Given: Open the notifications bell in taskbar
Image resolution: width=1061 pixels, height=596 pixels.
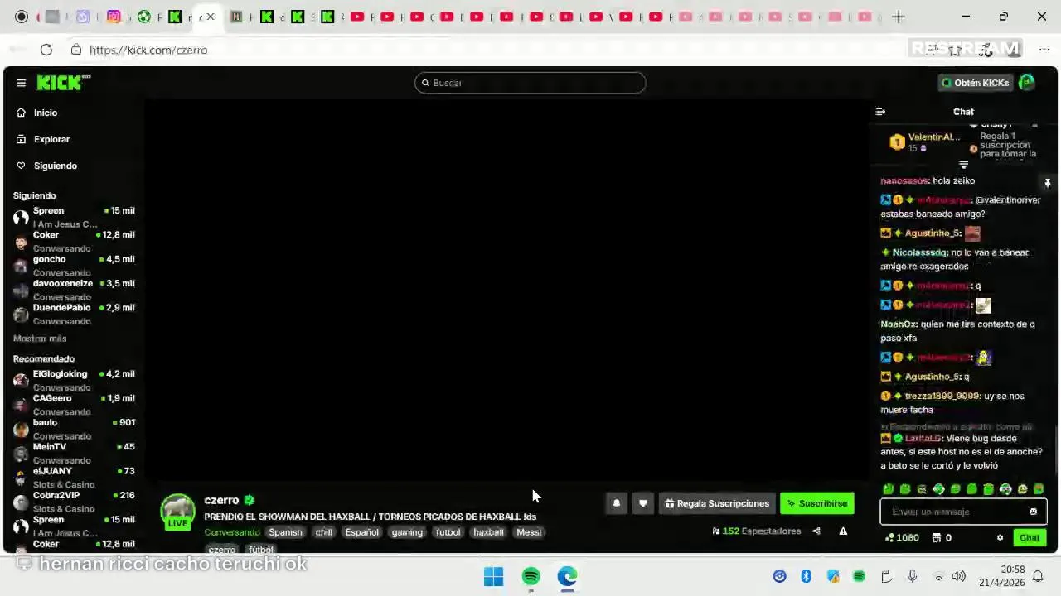Looking at the screenshot, I should 1038,576.
